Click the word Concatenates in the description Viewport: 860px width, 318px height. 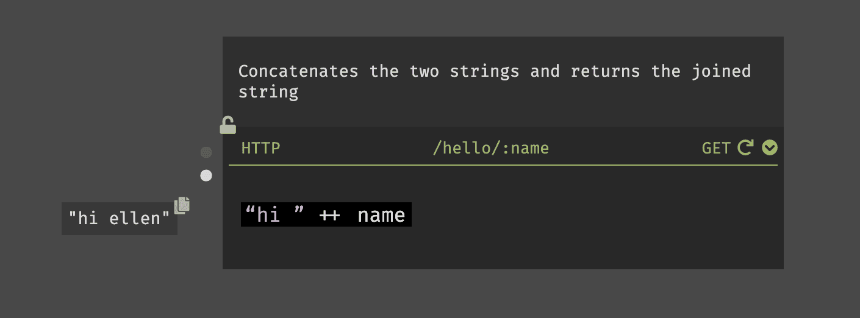click(x=298, y=71)
